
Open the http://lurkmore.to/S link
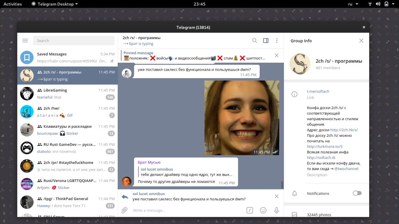[x=324, y=146]
